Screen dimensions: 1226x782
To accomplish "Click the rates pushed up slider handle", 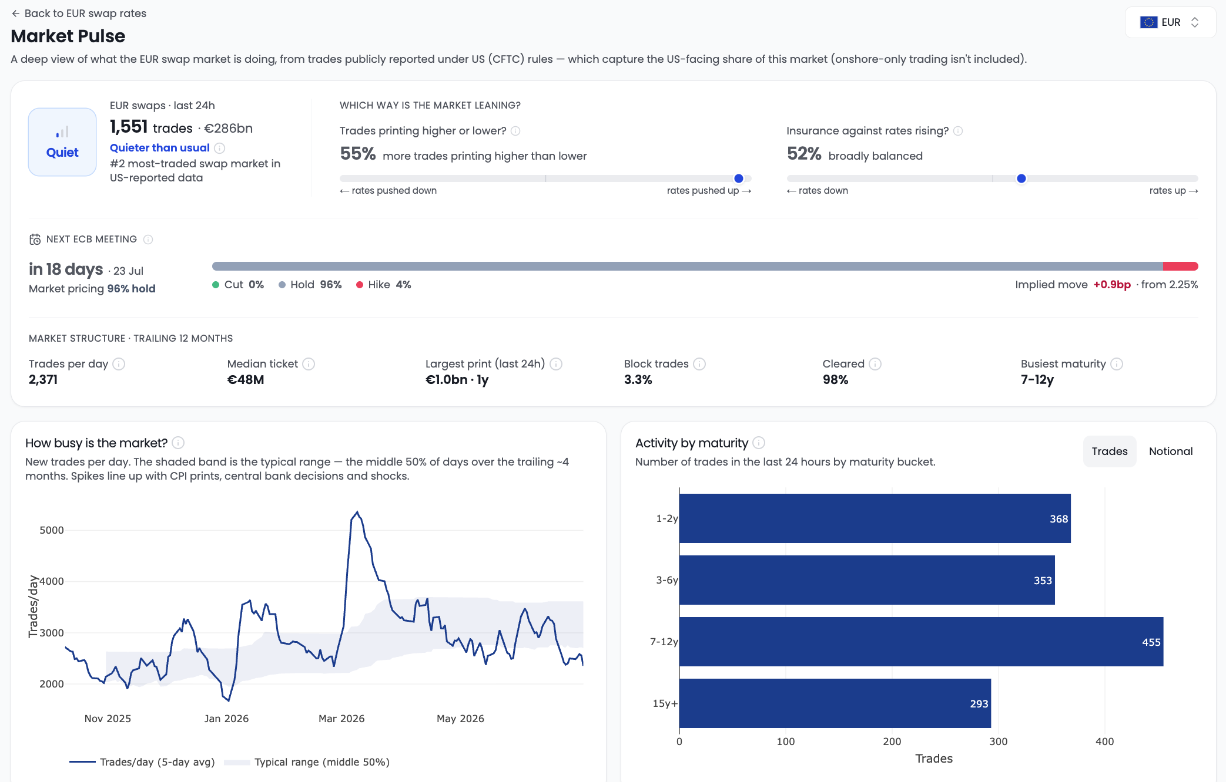I will coord(739,178).
